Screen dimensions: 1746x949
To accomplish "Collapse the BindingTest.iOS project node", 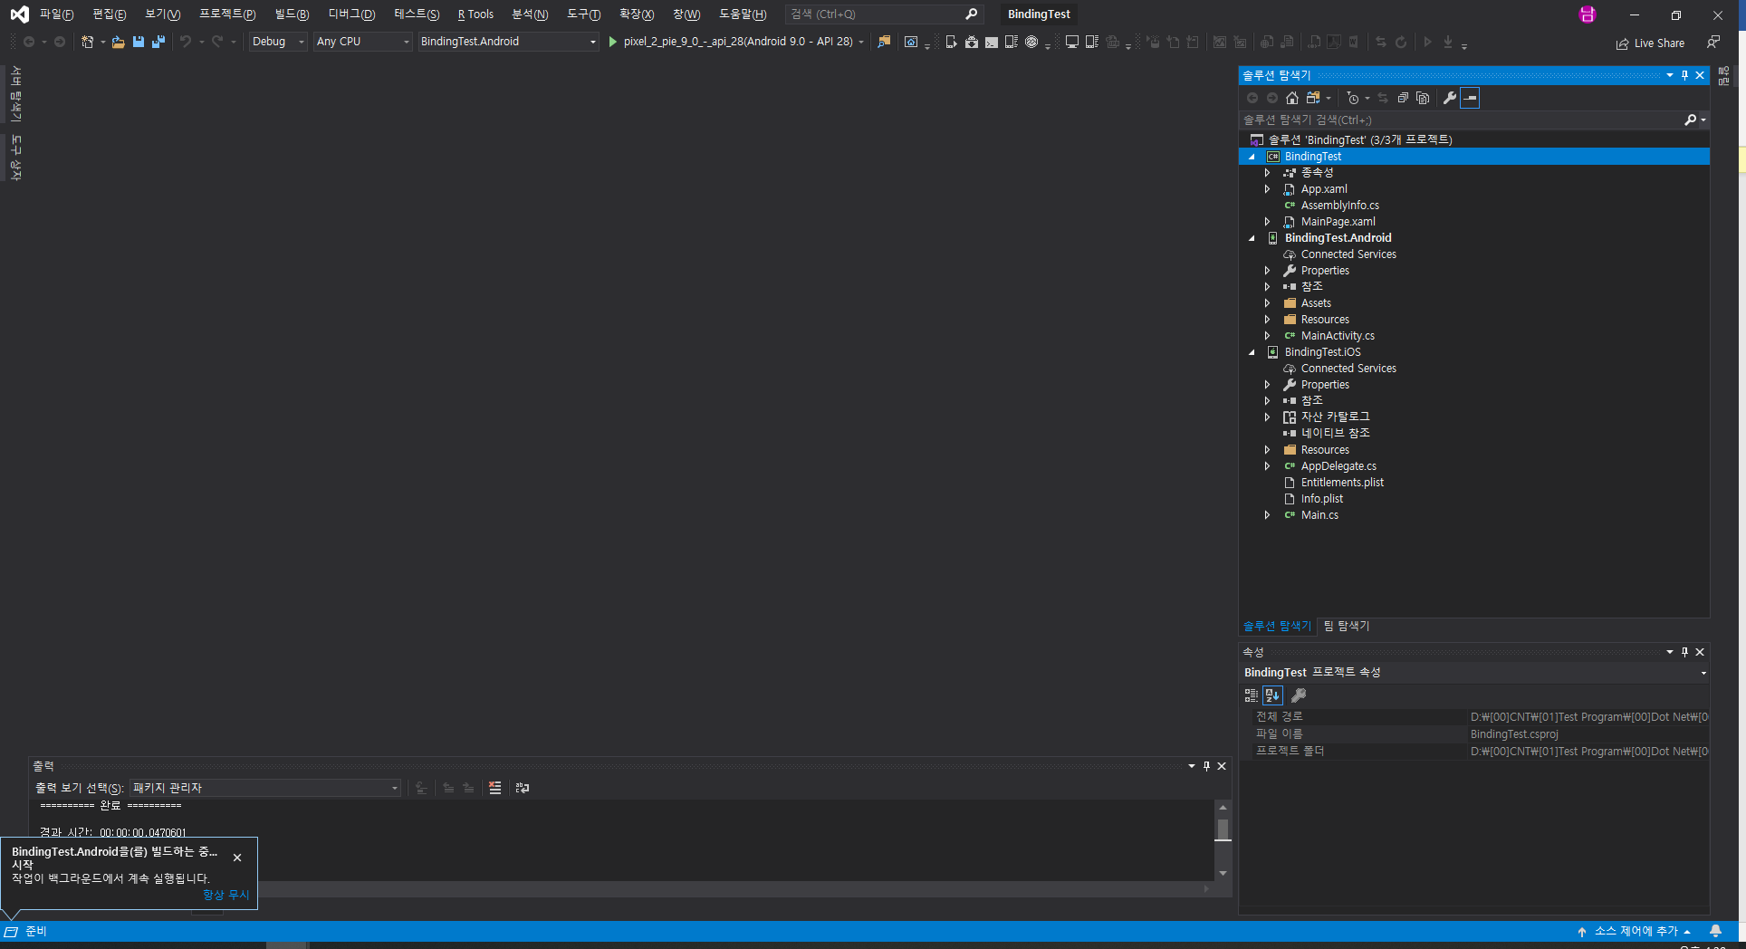I will [1252, 352].
